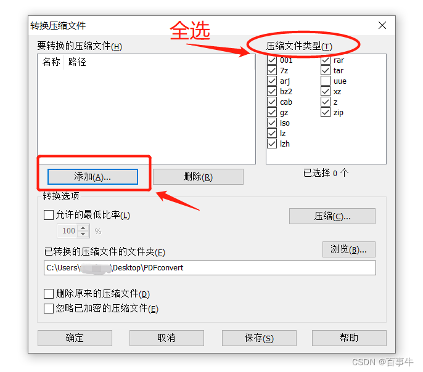Toggle the zip archive type checkbox
Screen dimensions: 423x372
pyautogui.click(x=326, y=112)
